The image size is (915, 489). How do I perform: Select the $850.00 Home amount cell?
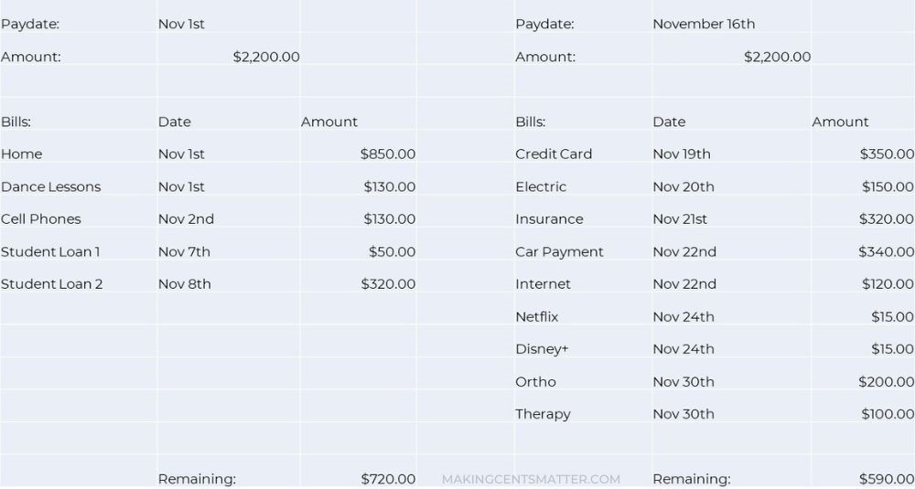[x=359, y=154]
